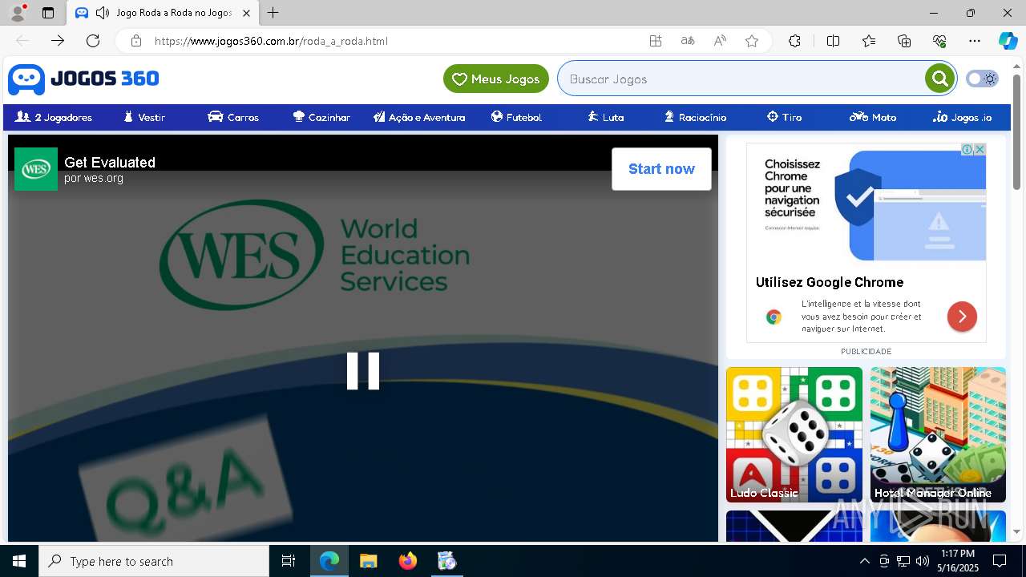This screenshot has height=577, width=1026.
Task: Click Start now in the video ad
Action: 661,169
